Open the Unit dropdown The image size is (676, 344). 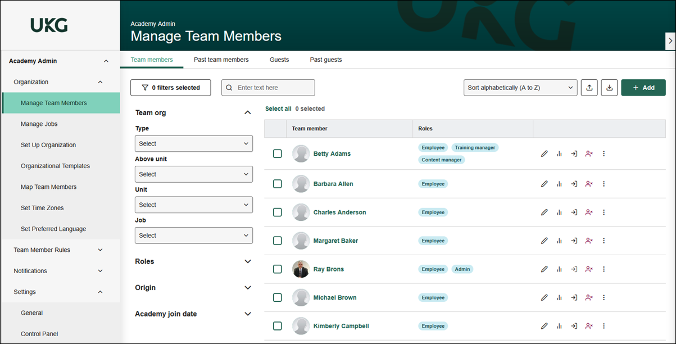coord(194,205)
